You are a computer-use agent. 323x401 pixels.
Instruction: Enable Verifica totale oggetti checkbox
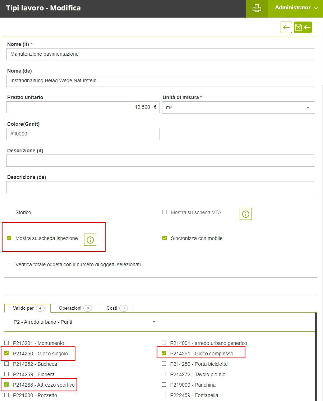click(x=9, y=264)
